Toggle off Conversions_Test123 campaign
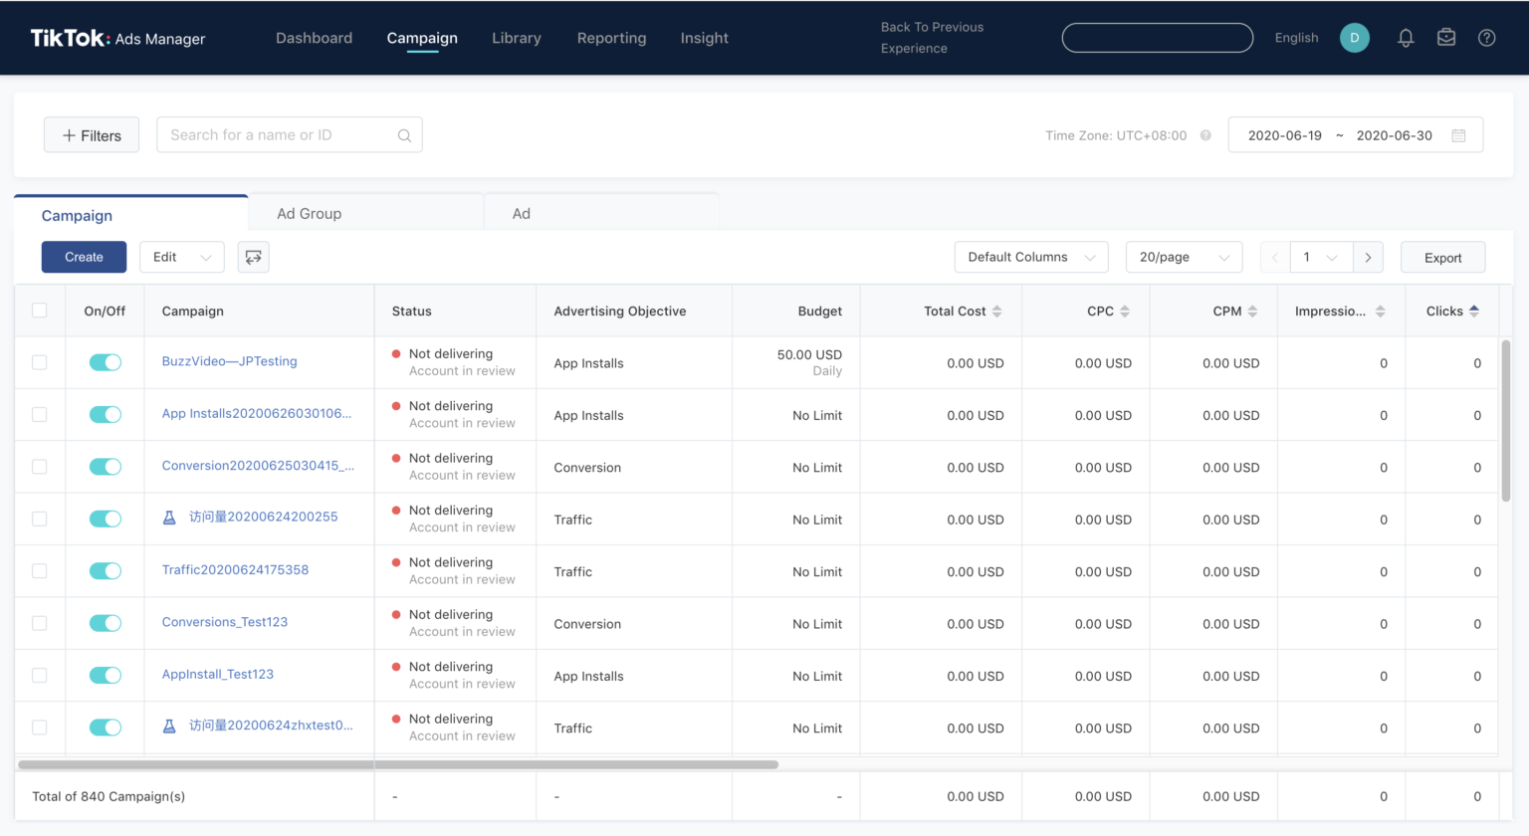This screenshot has width=1529, height=836. (105, 623)
